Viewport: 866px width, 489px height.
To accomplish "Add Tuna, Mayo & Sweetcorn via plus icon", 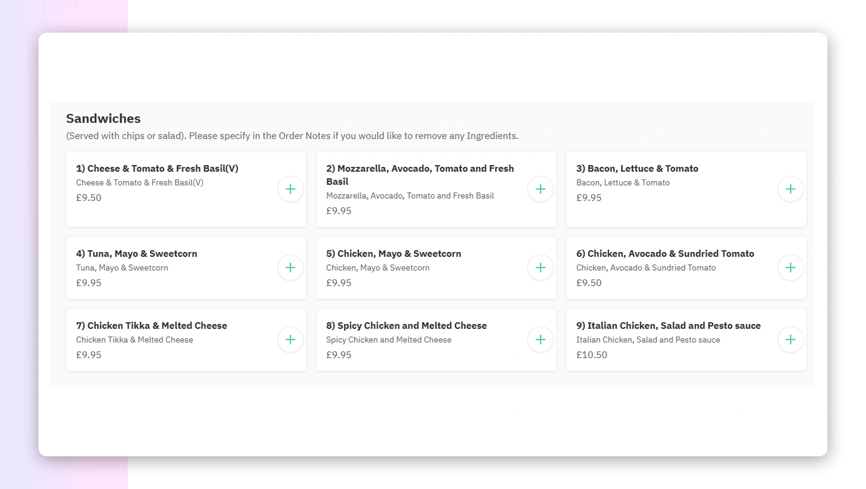I will pyautogui.click(x=290, y=268).
